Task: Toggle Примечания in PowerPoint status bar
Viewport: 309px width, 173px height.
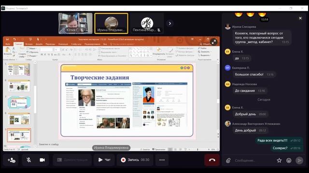Action: pos(159,149)
